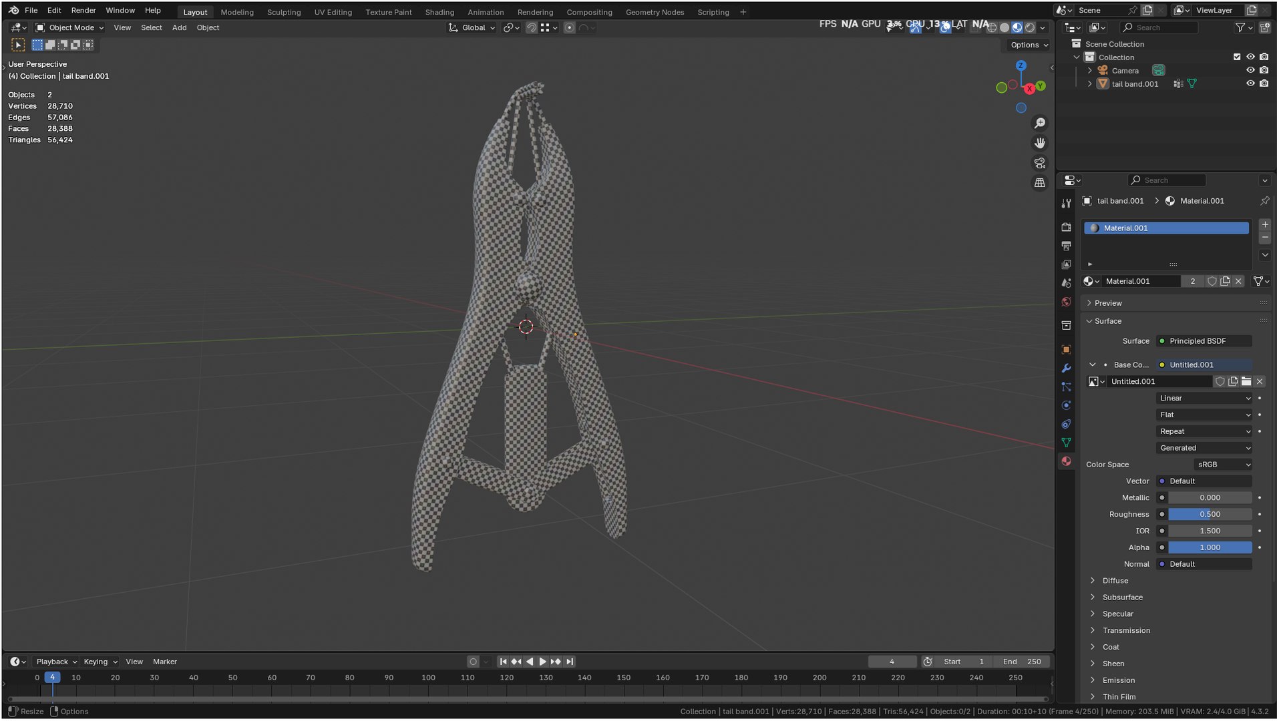Open the Playback menu in timeline

(x=56, y=662)
